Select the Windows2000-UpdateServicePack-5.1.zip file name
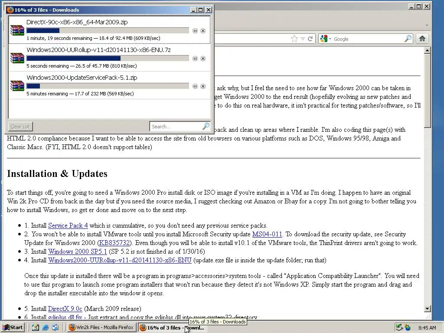 [82, 78]
